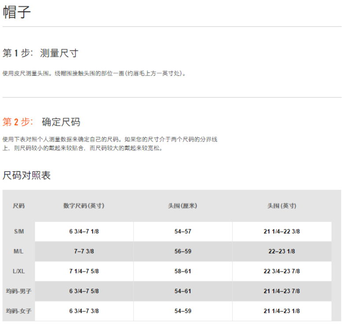Select the M/L size row label
This screenshot has height=324, width=344.
click(18, 251)
